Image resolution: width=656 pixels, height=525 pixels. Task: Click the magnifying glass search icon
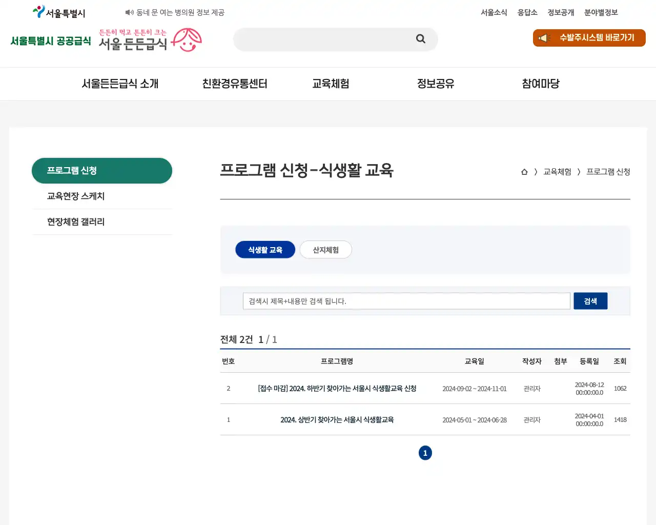(x=420, y=39)
